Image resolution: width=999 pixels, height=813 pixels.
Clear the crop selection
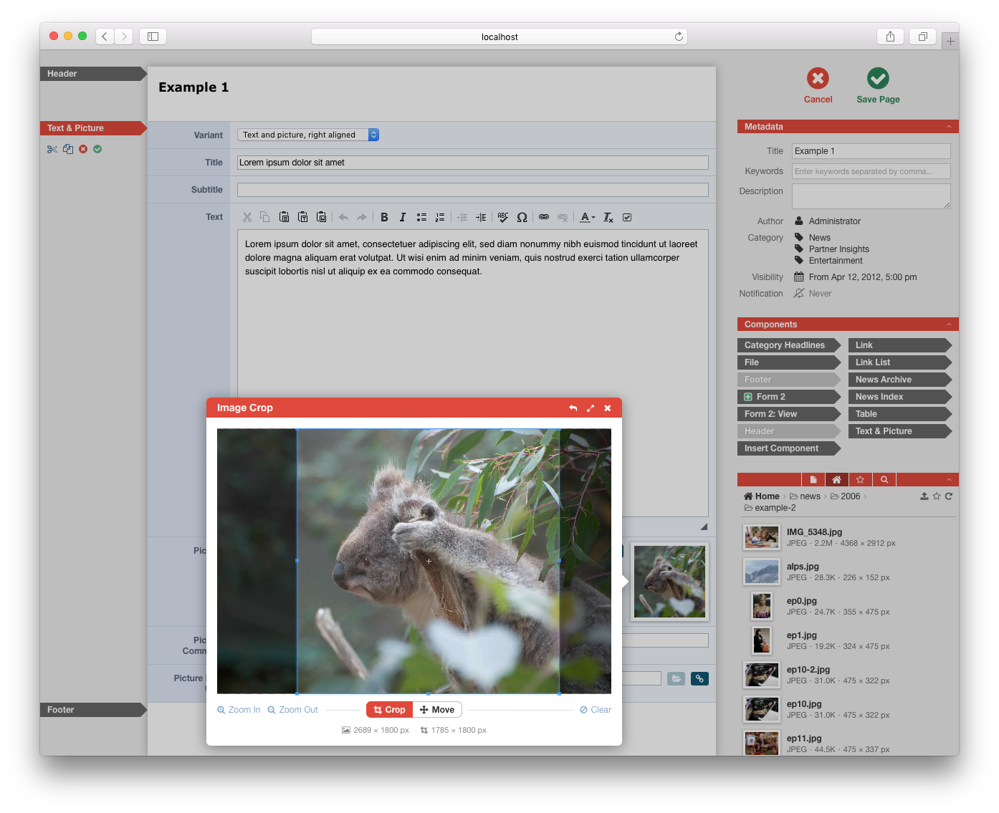point(596,710)
